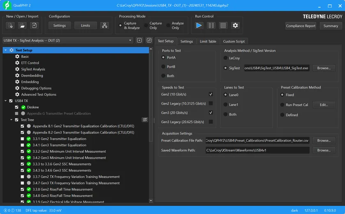The height and width of the screenshot is (214, 345).
Task: Start the test with the Play button
Action: pyautogui.click(x=199, y=25)
